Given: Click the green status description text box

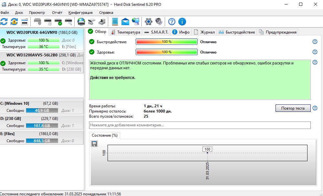Looking at the screenshot, I should (200, 80).
